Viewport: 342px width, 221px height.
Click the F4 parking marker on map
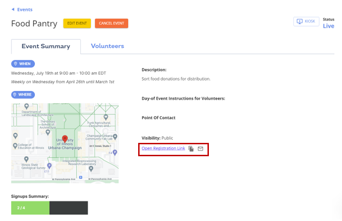pos(115,153)
